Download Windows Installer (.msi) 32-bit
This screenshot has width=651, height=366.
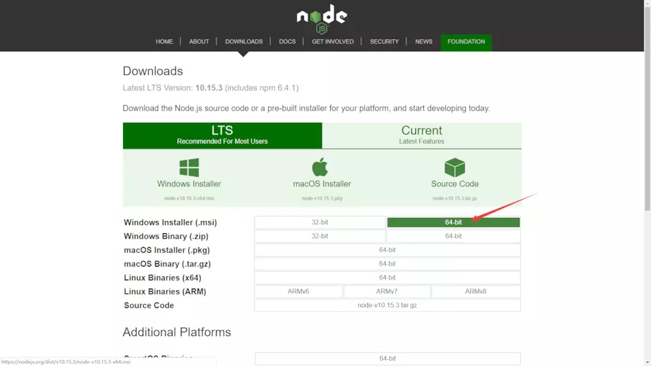320,222
